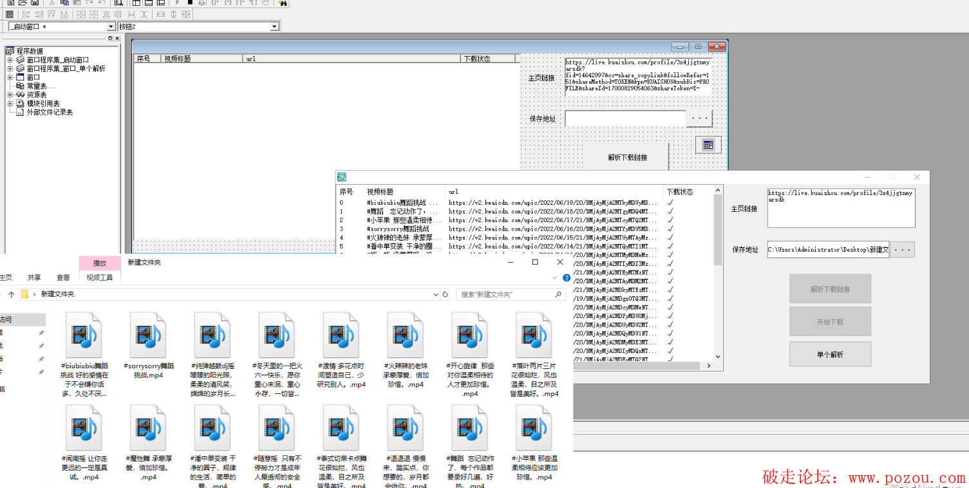Click the Align Left edges toolbar icon
This screenshot has height=488, width=969.
pyautogui.click(x=26, y=14)
